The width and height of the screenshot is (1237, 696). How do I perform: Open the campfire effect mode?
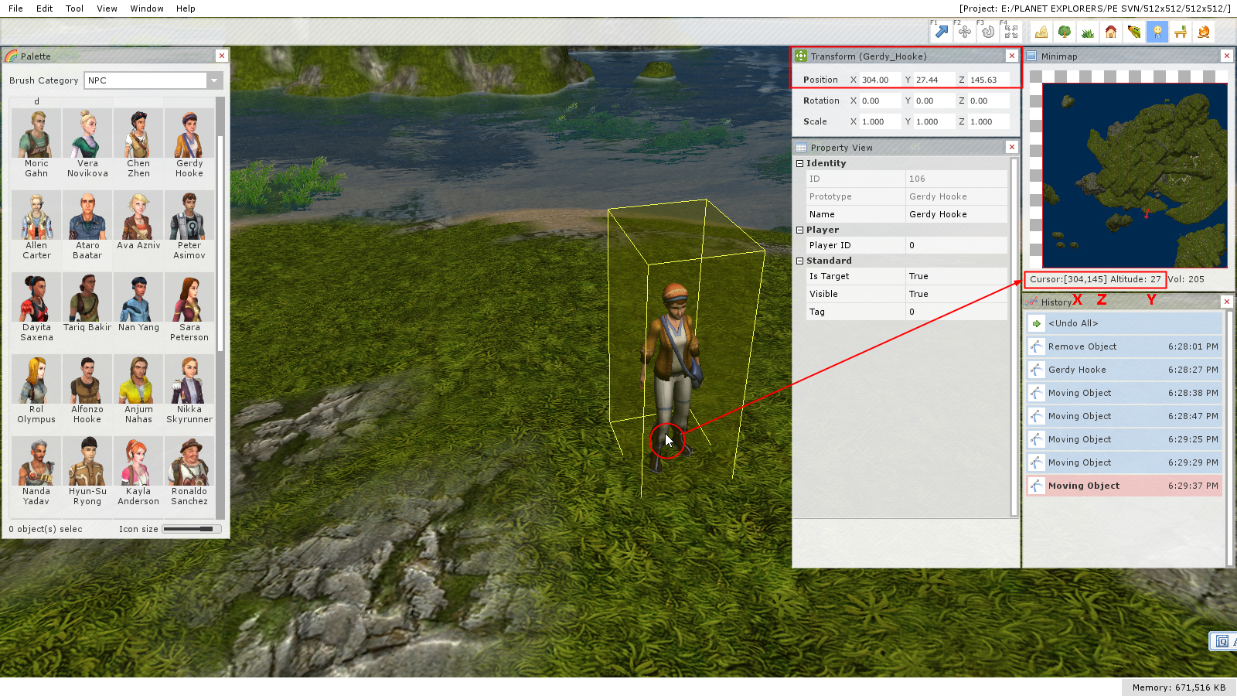click(1204, 32)
